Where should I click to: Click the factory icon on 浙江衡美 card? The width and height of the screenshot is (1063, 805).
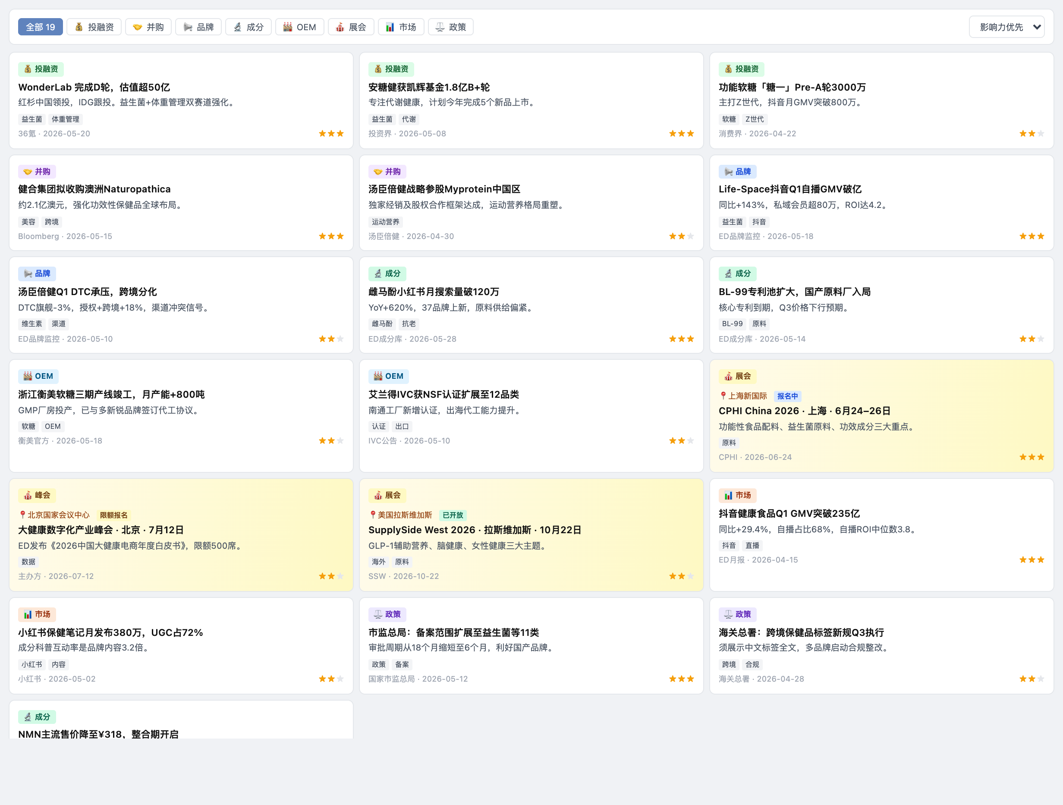[28, 376]
